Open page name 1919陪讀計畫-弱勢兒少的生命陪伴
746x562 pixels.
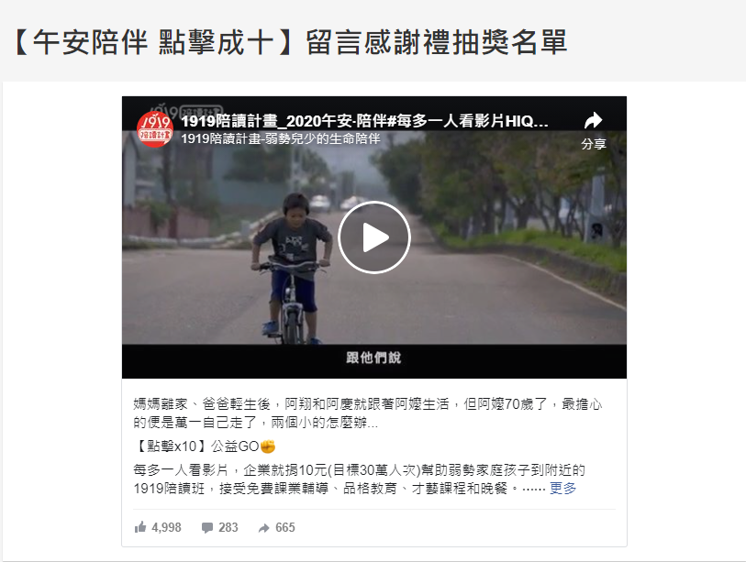point(281,138)
